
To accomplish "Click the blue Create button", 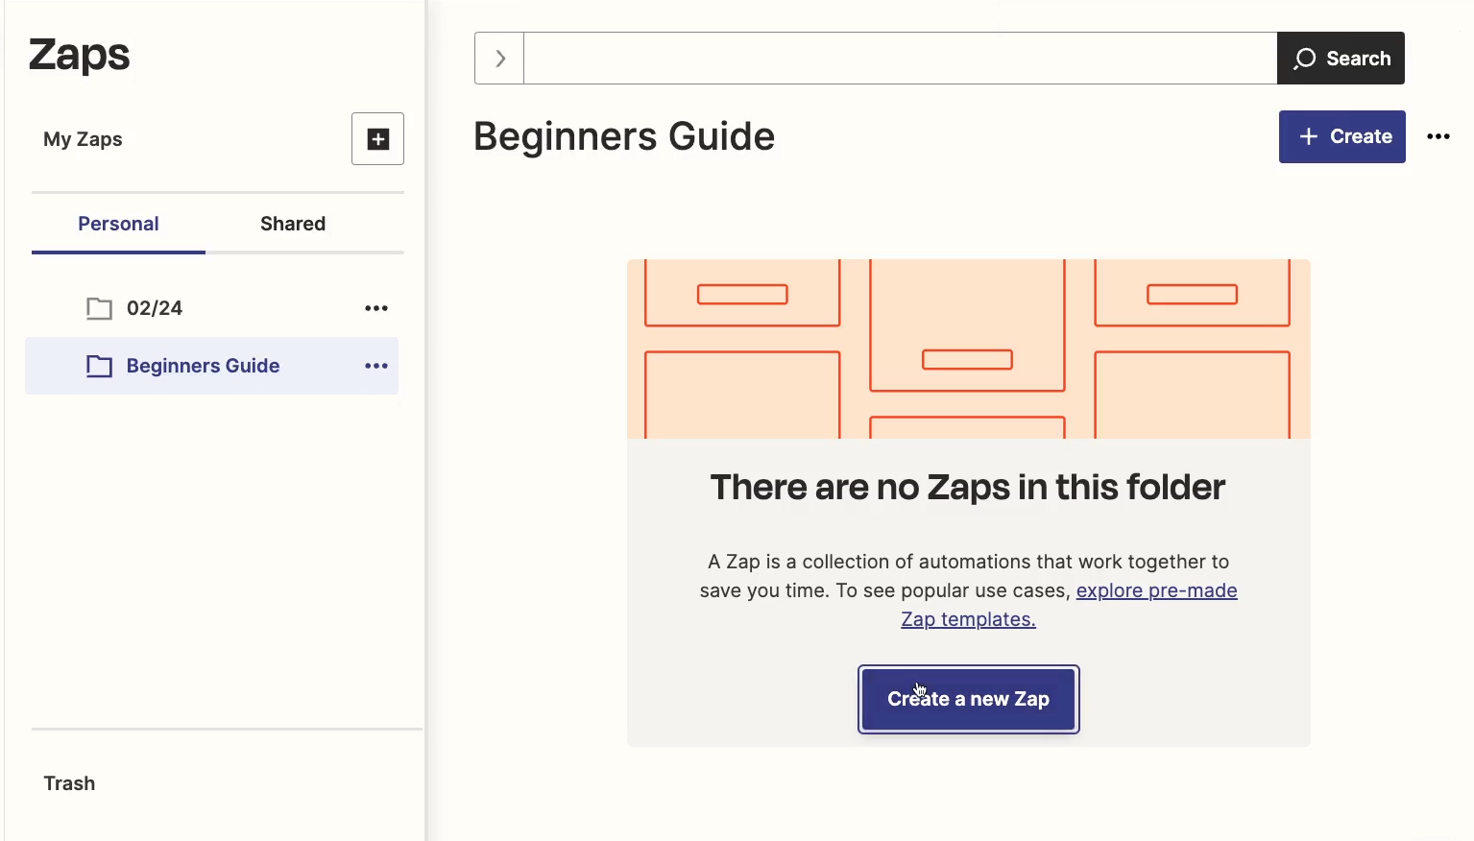I will [1341, 136].
